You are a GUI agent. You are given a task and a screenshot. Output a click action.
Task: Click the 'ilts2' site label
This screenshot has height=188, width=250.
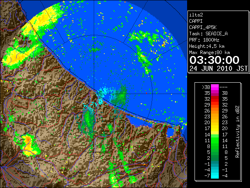[196, 15]
